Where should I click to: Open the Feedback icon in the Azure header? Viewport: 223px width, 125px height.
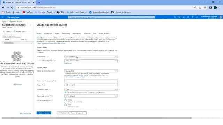click(197, 17)
